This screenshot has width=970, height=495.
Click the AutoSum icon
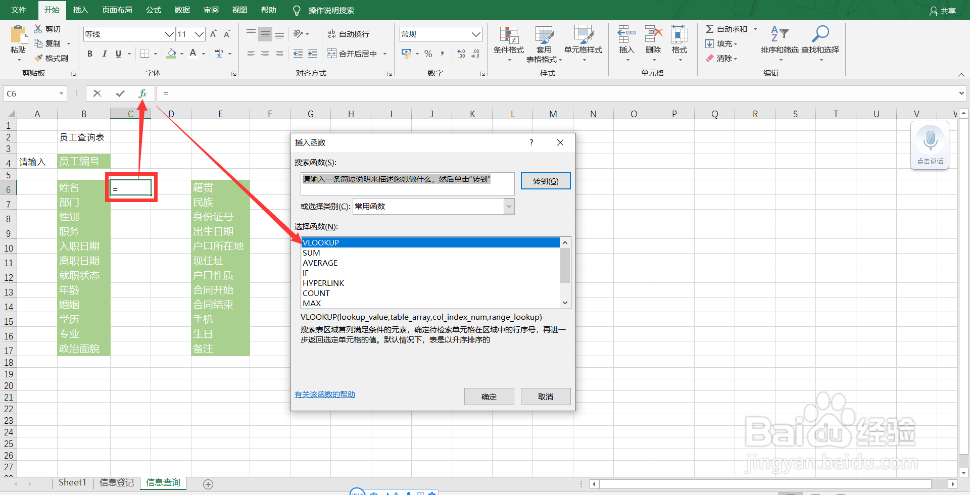coord(726,29)
